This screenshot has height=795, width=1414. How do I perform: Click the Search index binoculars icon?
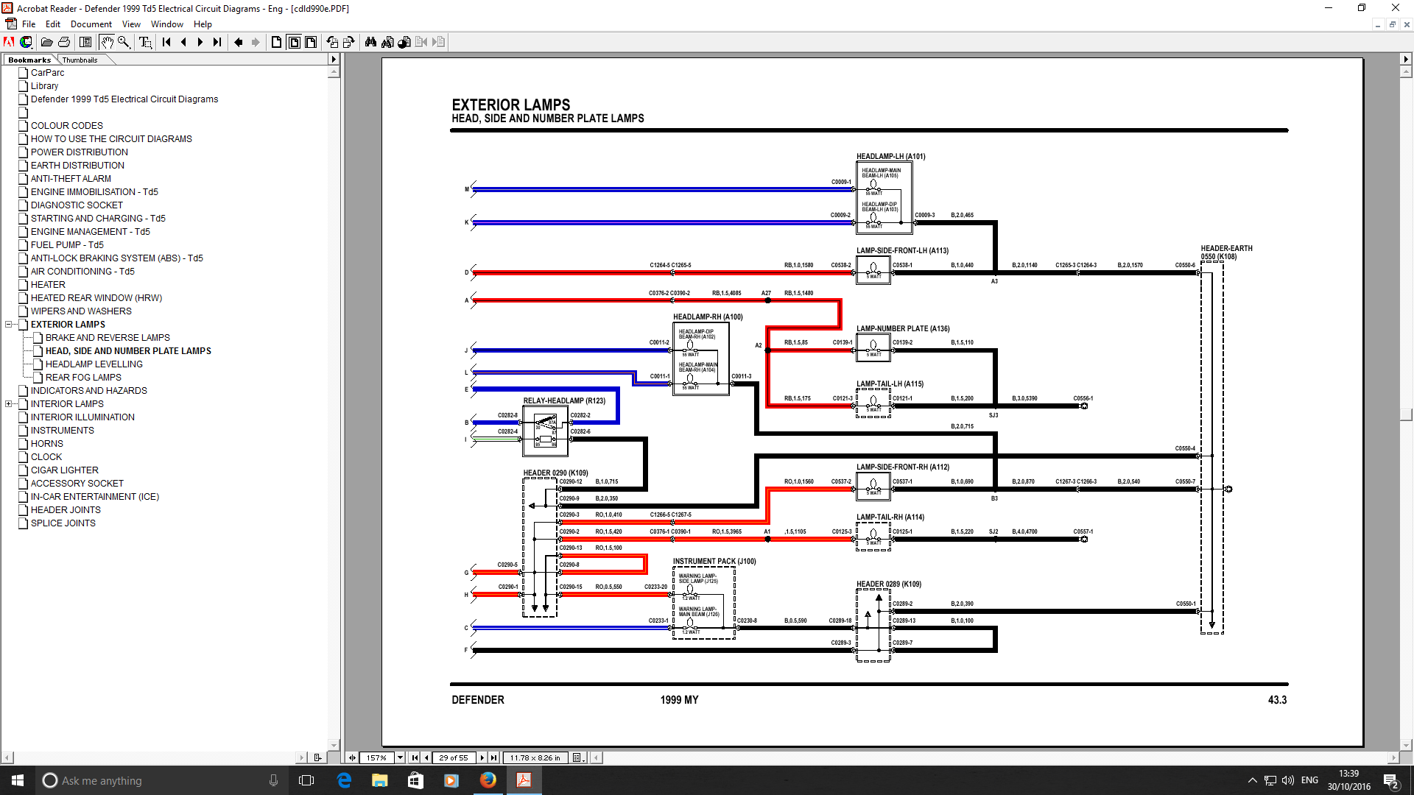tap(387, 42)
